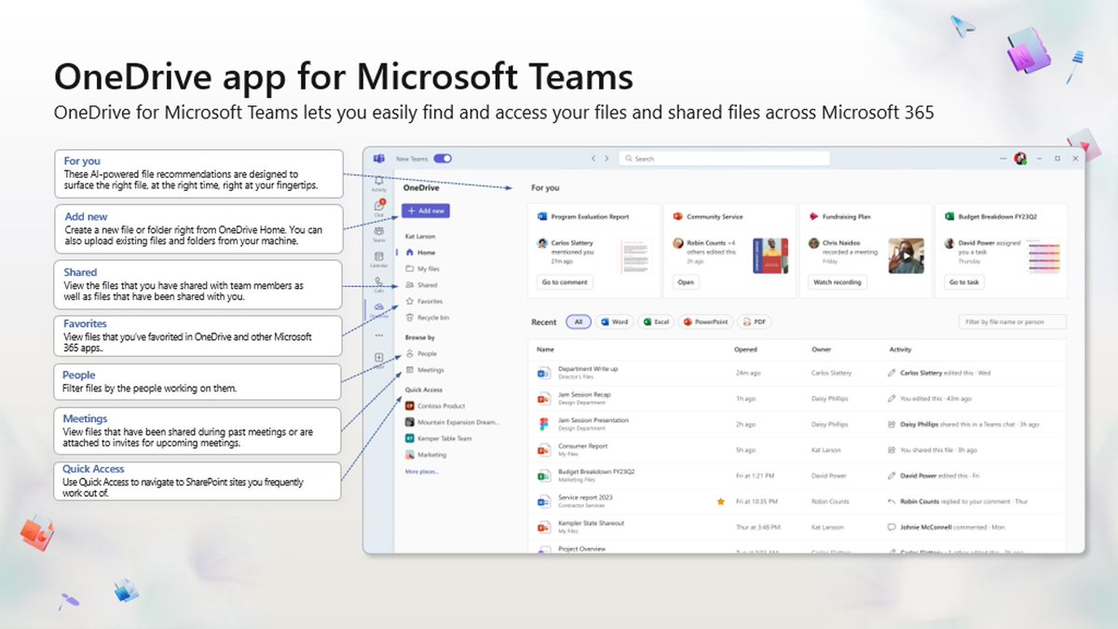
Task: Click Go to comment button
Action: [565, 281]
